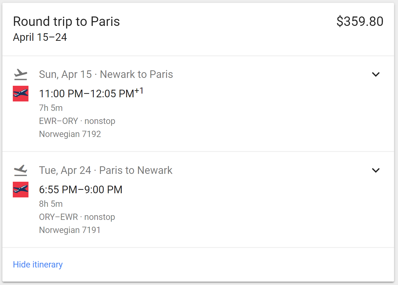Image resolution: width=398 pixels, height=285 pixels.
Task: Click flight number Norwegian 7192
Action: click(70, 134)
